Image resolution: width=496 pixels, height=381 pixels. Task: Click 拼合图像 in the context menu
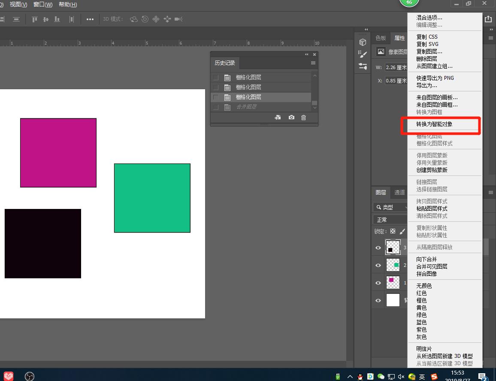[x=426, y=274]
